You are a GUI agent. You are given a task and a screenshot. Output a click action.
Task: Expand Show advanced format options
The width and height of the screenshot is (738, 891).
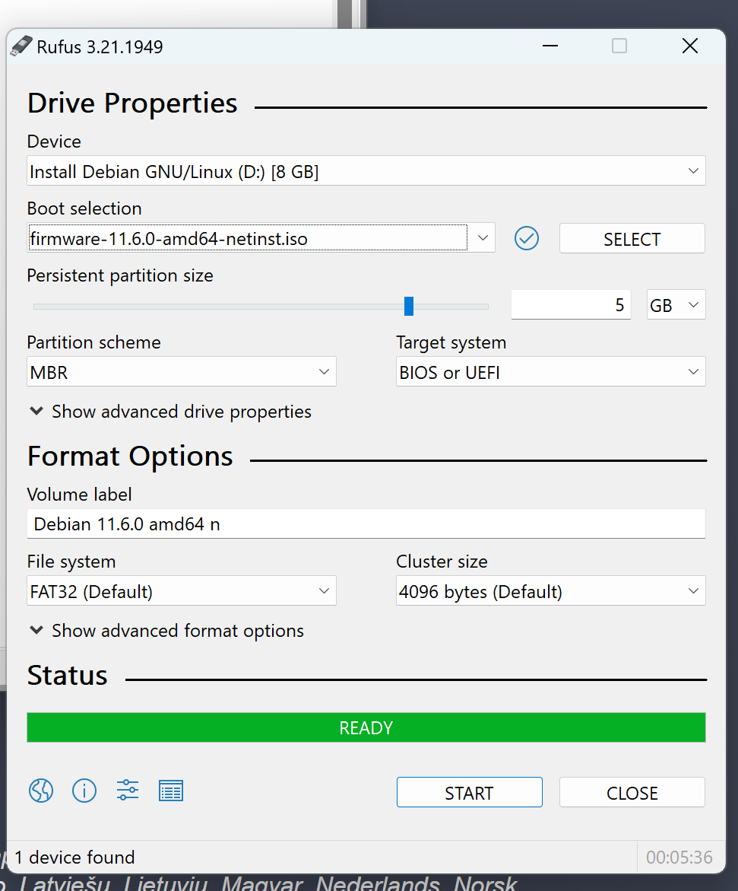[166, 631]
